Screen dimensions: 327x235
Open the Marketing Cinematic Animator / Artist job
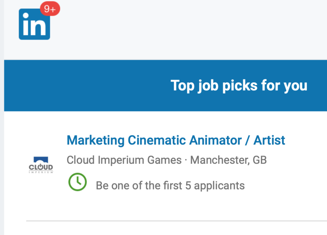(176, 140)
